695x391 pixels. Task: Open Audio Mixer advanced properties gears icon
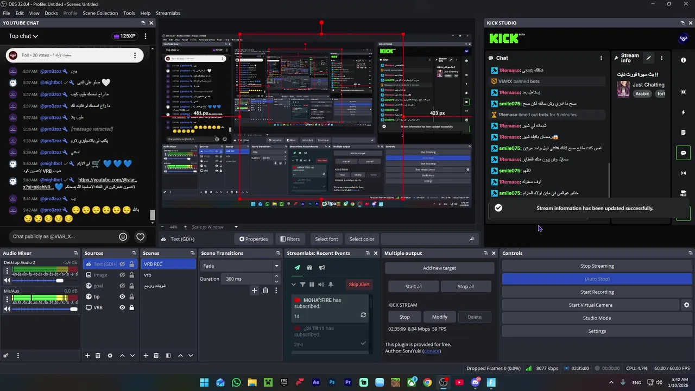point(6,356)
